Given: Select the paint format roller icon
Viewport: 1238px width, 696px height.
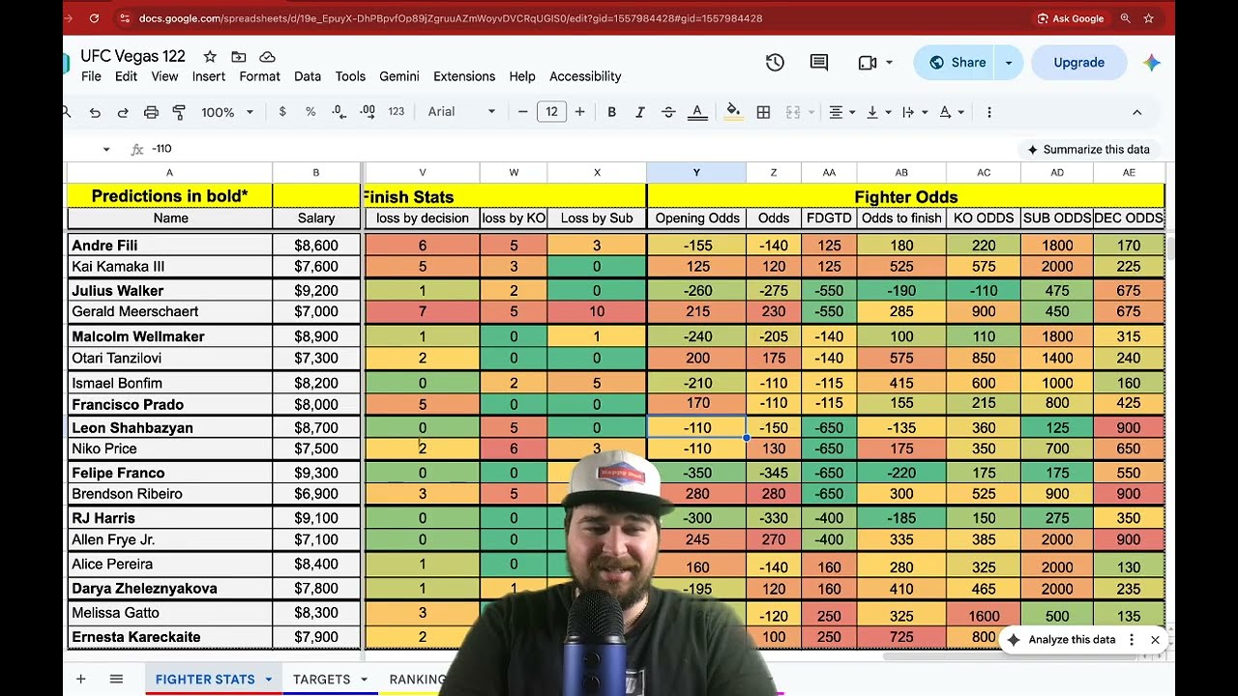Looking at the screenshot, I should coord(179,112).
